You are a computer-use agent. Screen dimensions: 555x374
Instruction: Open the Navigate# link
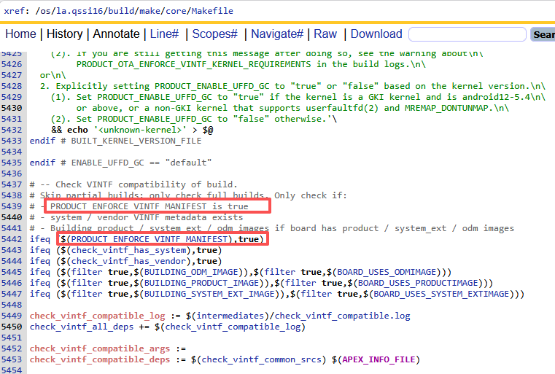[x=277, y=34]
